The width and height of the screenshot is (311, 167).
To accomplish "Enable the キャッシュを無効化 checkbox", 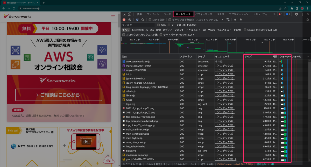I will (x=170, y=20).
